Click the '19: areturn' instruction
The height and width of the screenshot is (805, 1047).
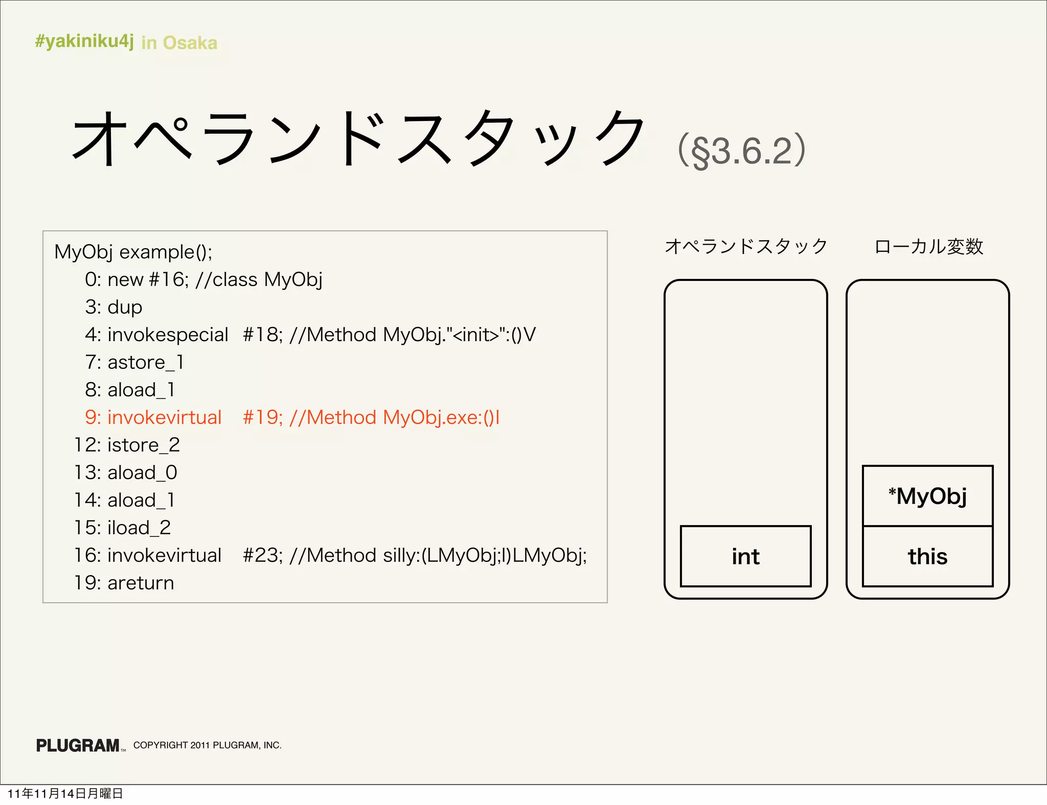[124, 583]
